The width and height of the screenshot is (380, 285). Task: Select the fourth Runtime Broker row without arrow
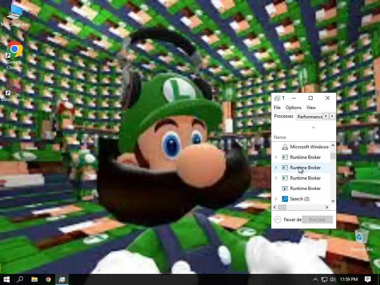(x=301, y=189)
